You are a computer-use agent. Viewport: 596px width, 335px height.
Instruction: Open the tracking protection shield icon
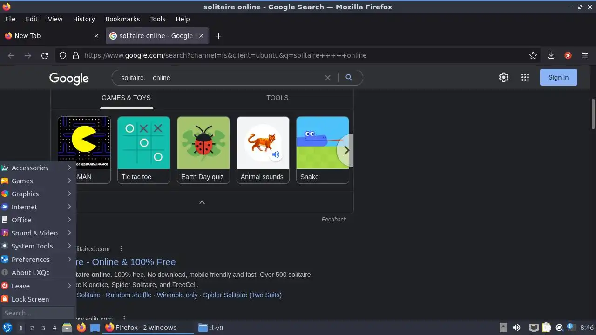coord(63,55)
